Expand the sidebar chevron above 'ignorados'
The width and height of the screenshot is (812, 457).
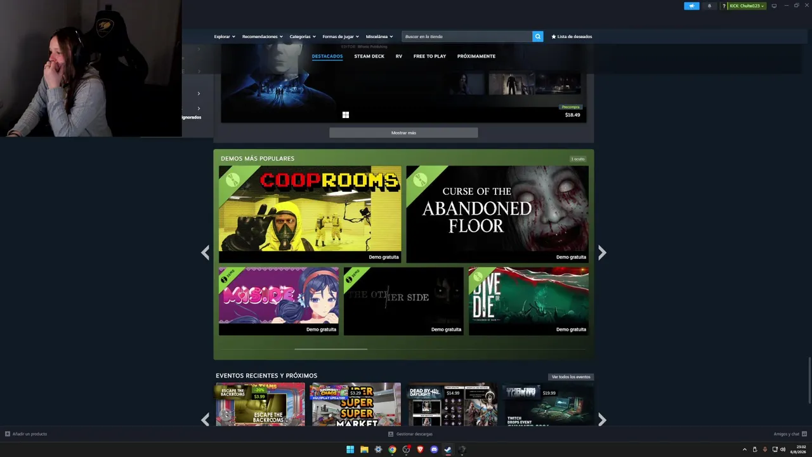[199, 109]
